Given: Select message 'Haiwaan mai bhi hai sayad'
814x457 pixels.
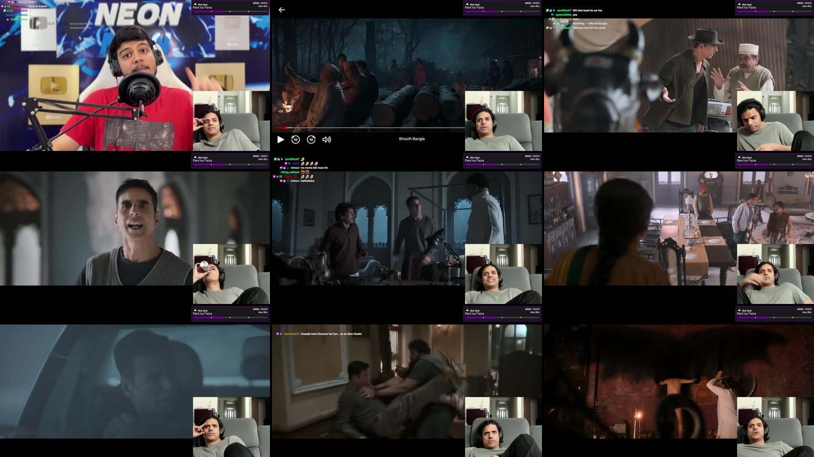Looking at the screenshot, I should point(589,28).
